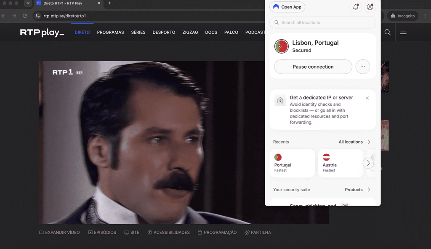Open the VPN account profile icon
The height and width of the screenshot is (249, 431).
pyautogui.click(x=370, y=7)
